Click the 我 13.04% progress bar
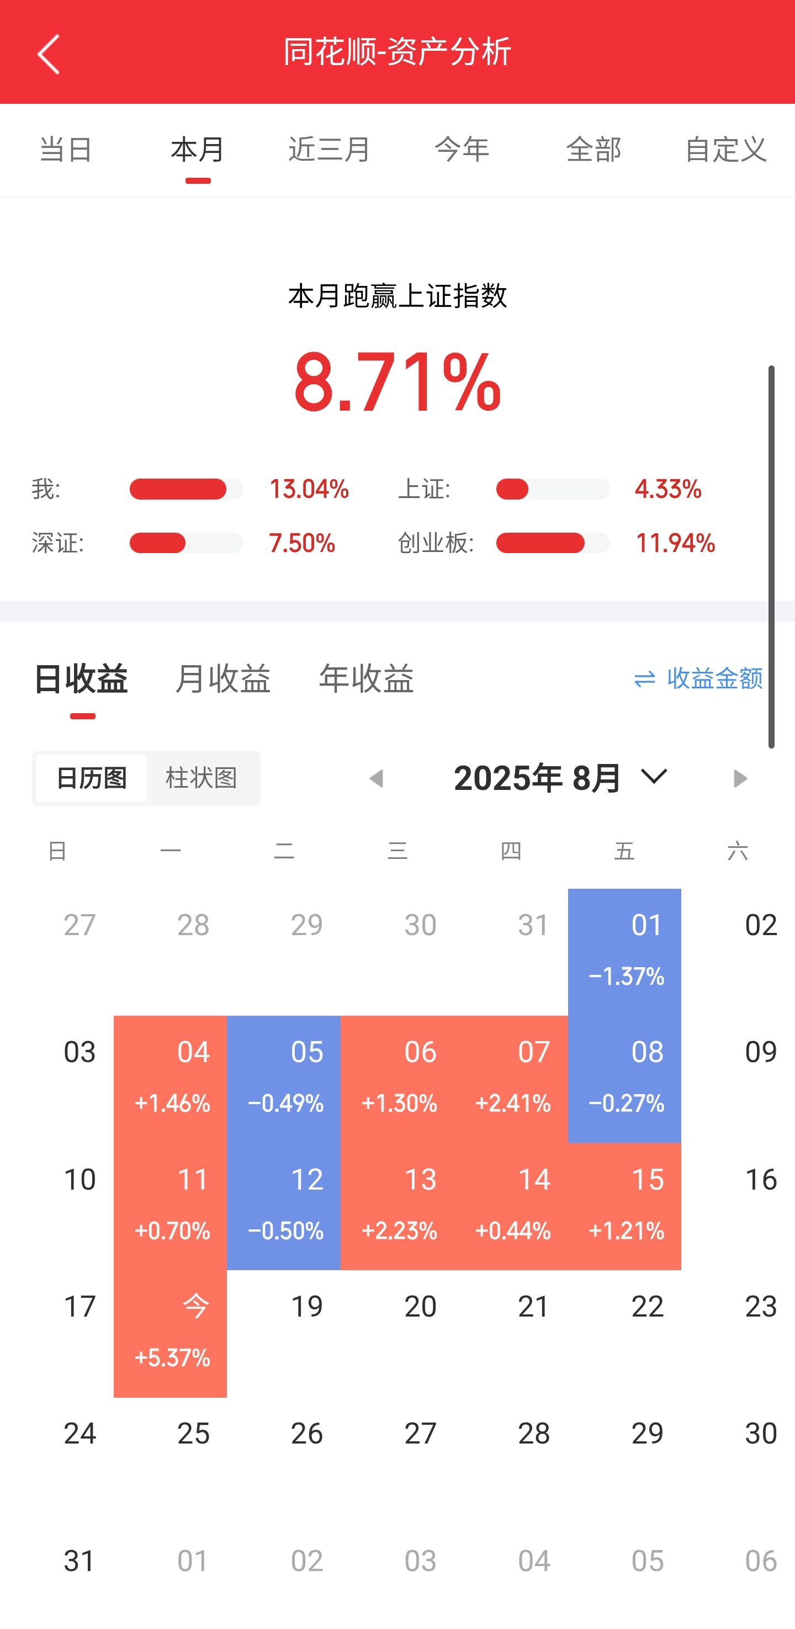Screen dimensions: 795x1629 pyautogui.click(x=186, y=490)
